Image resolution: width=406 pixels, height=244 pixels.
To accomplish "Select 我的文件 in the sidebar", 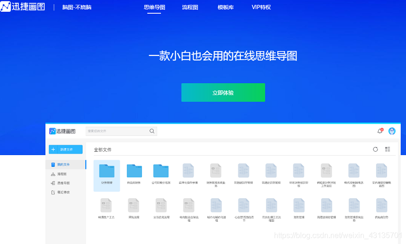I will pyautogui.click(x=66, y=165).
